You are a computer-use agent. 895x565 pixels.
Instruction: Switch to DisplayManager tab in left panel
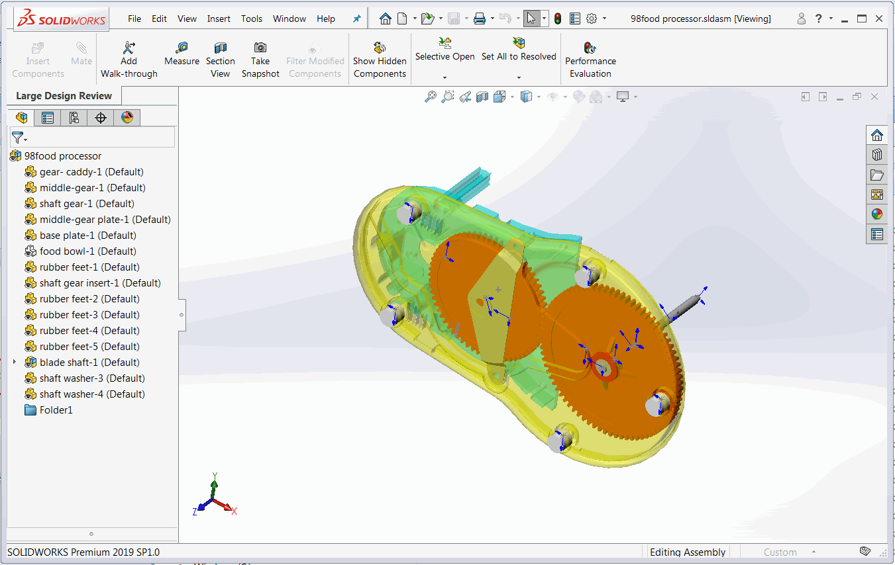127,118
